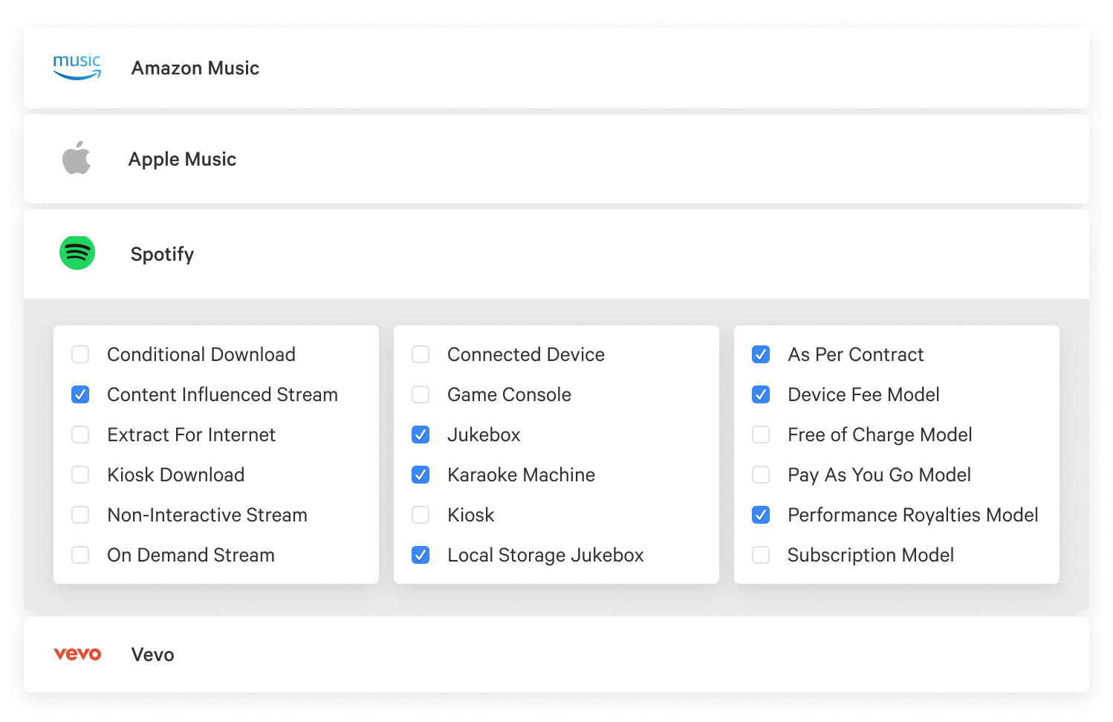
Task: Disable the Karaoke Machine checkbox
Action: point(421,475)
